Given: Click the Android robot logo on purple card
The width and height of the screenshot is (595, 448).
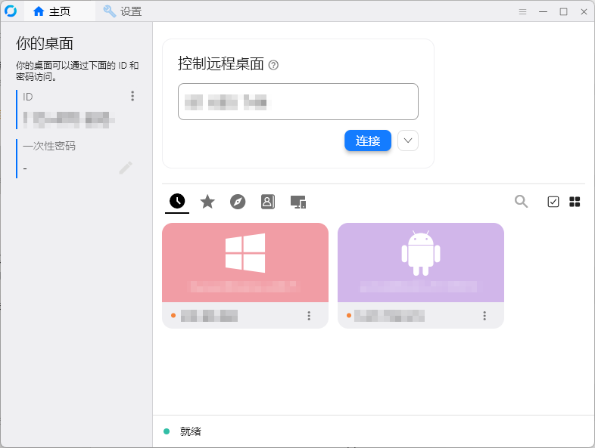Looking at the screenshot, I should click(x=421, y=252).
